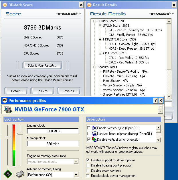The height and width of the screenshot is (180, 178).
Task: Open the Advanced memory timing dropdown
Action: click(76, 175)
